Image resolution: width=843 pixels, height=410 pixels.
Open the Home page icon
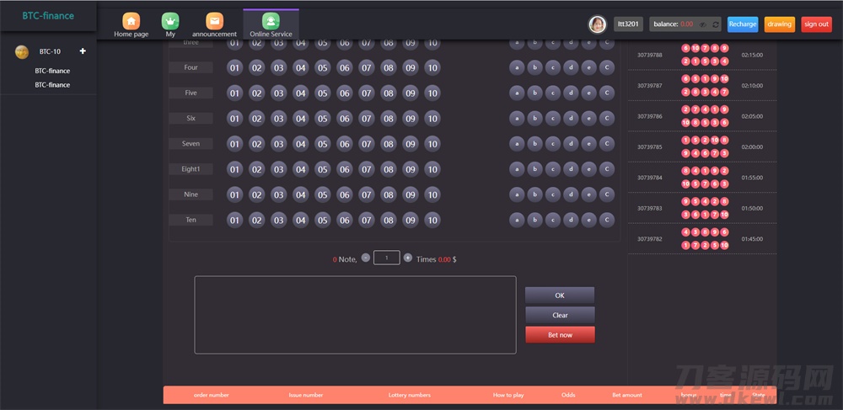coord(131,21)
